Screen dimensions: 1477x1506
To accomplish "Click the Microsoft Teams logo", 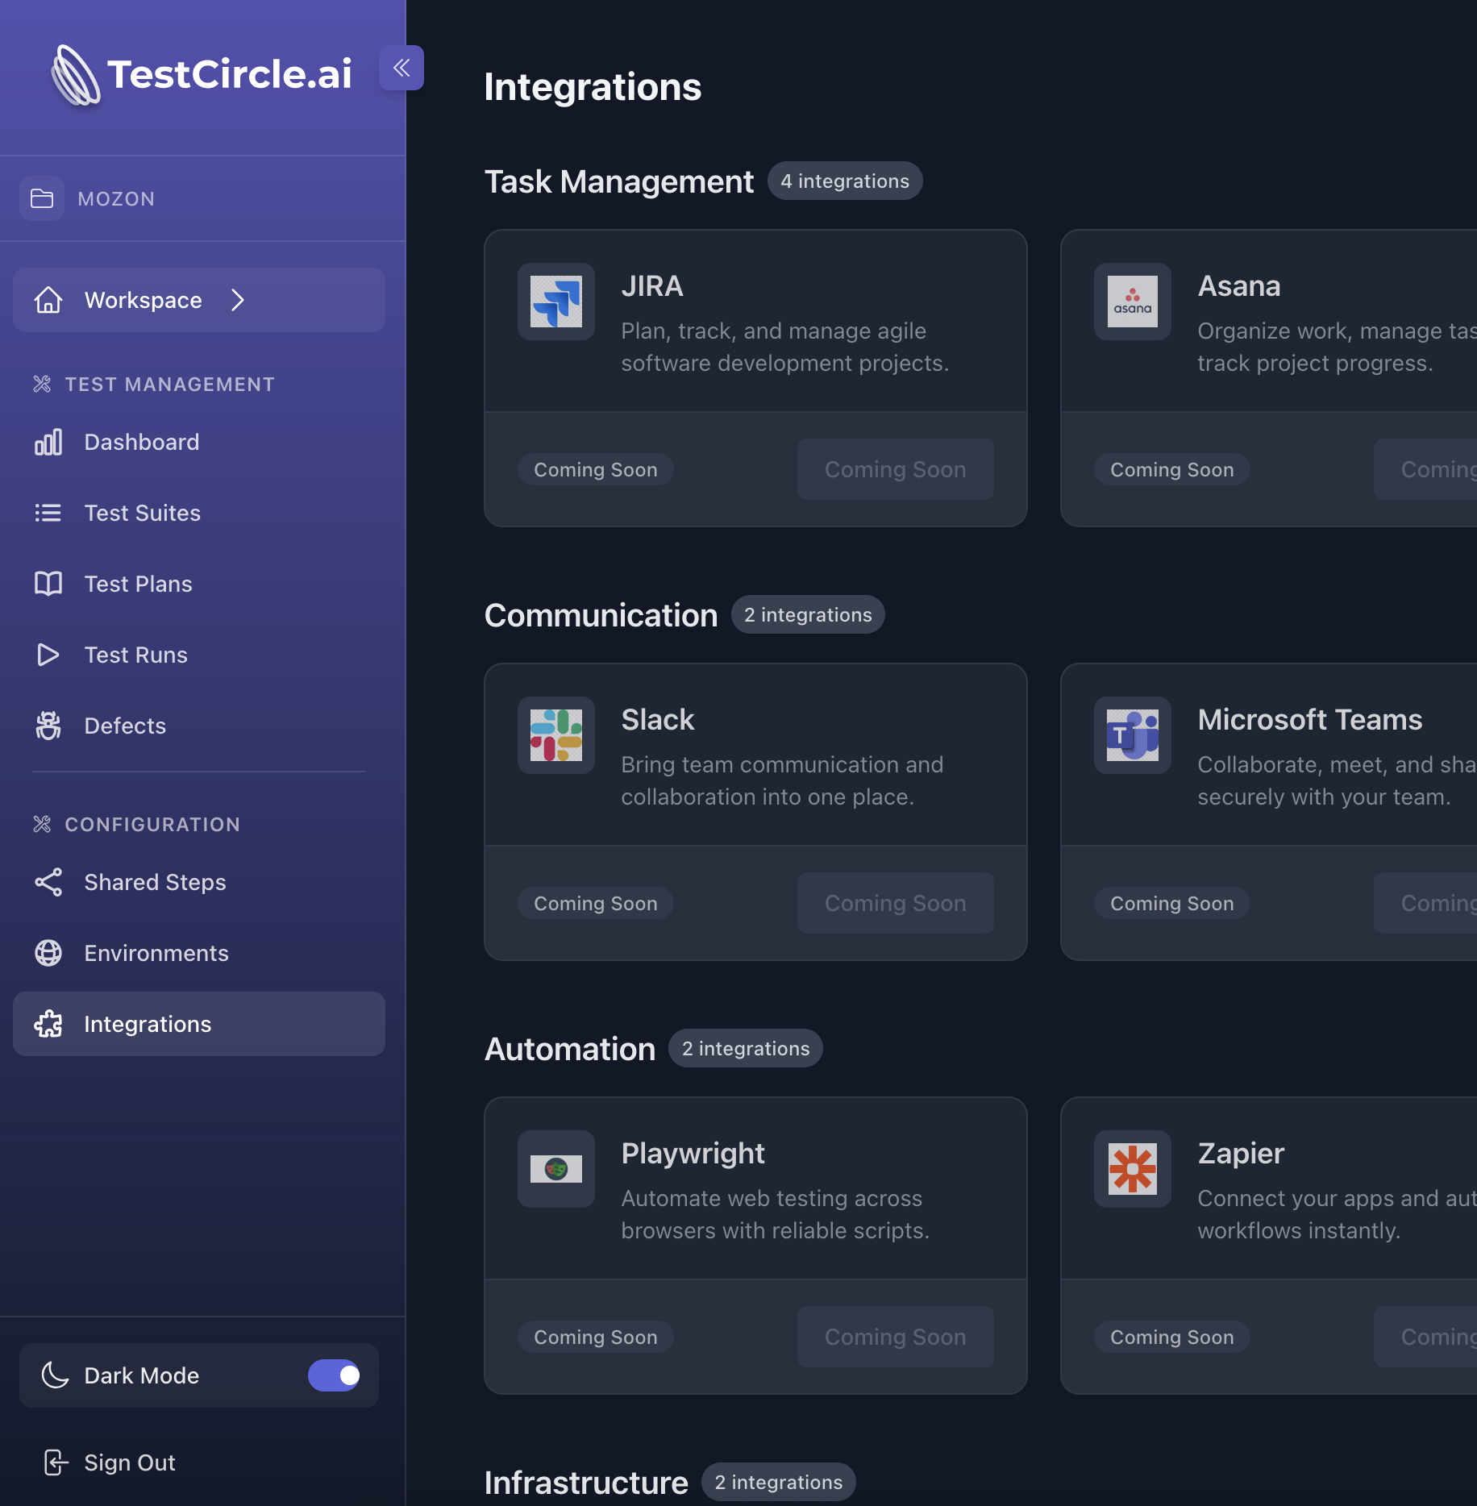I will coord(1132,735).
